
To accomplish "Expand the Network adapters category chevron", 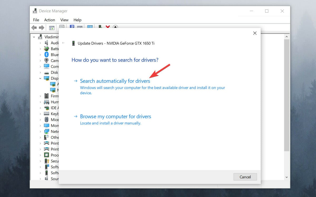I will pyautogui.click(x=40, y=131).
